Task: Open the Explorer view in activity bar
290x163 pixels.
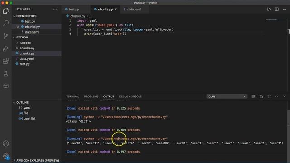Action: (x=6, y=11)
